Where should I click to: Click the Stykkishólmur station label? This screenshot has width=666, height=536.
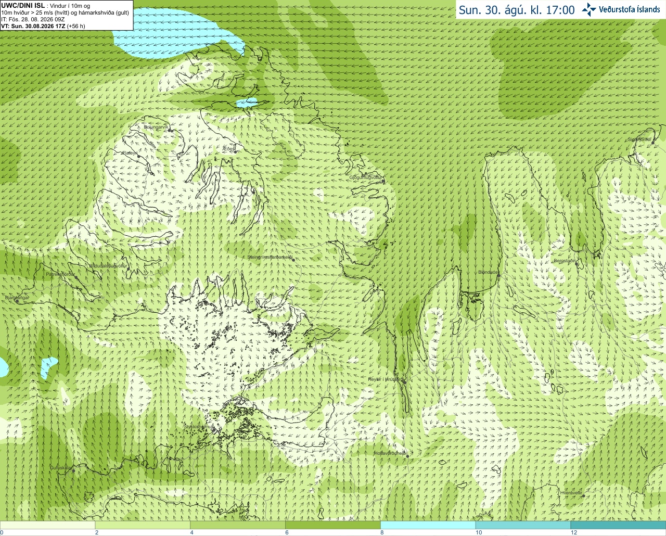[198, 427]
